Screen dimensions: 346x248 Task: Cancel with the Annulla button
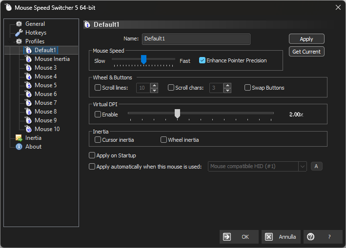click(281, 237)
